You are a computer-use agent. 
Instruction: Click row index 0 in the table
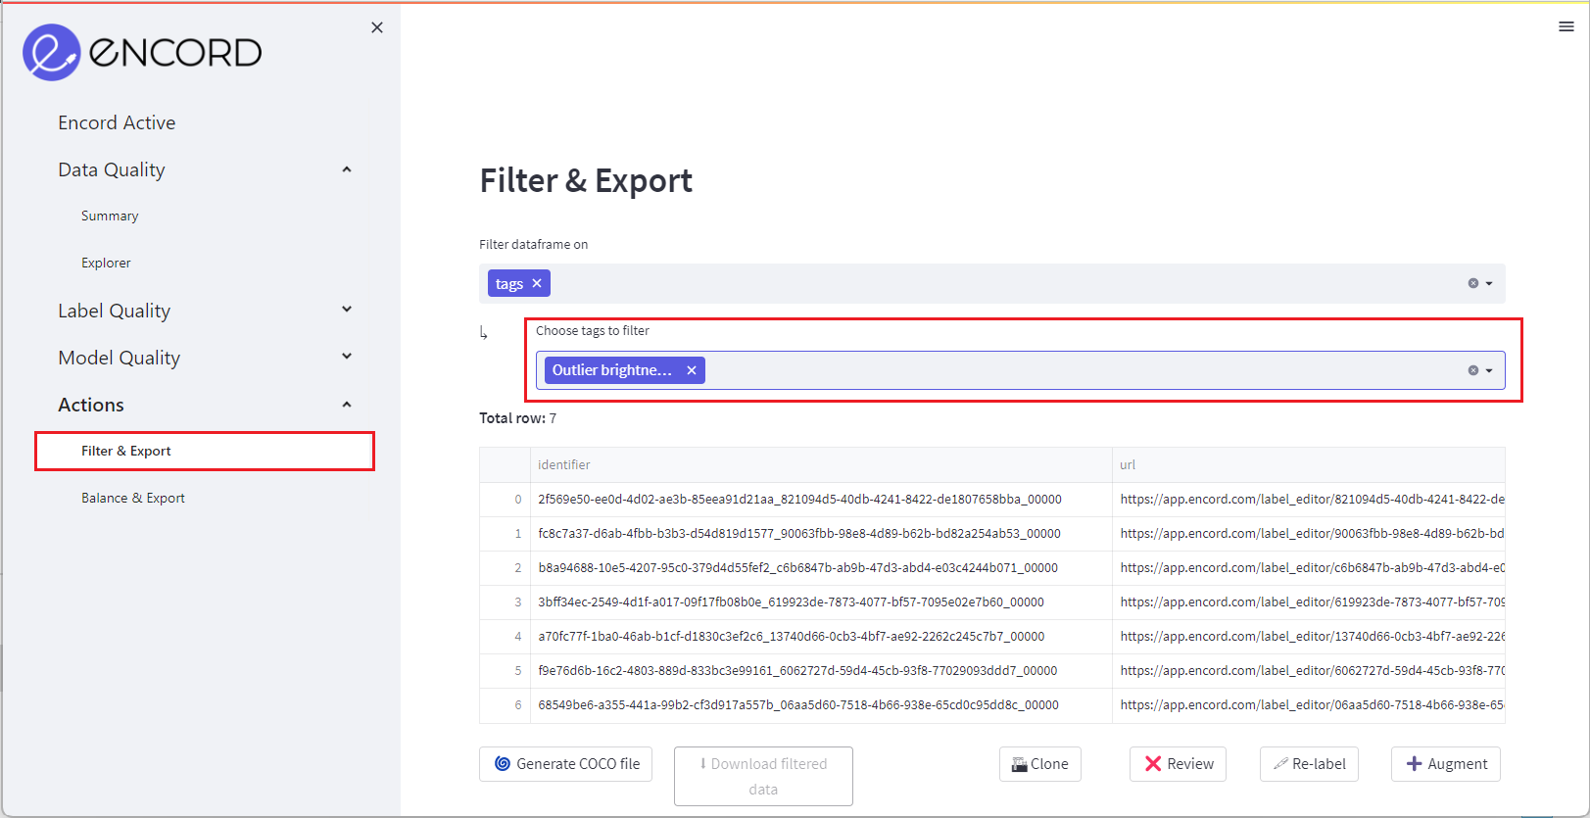pyautogui.click(x=506, y=500)
